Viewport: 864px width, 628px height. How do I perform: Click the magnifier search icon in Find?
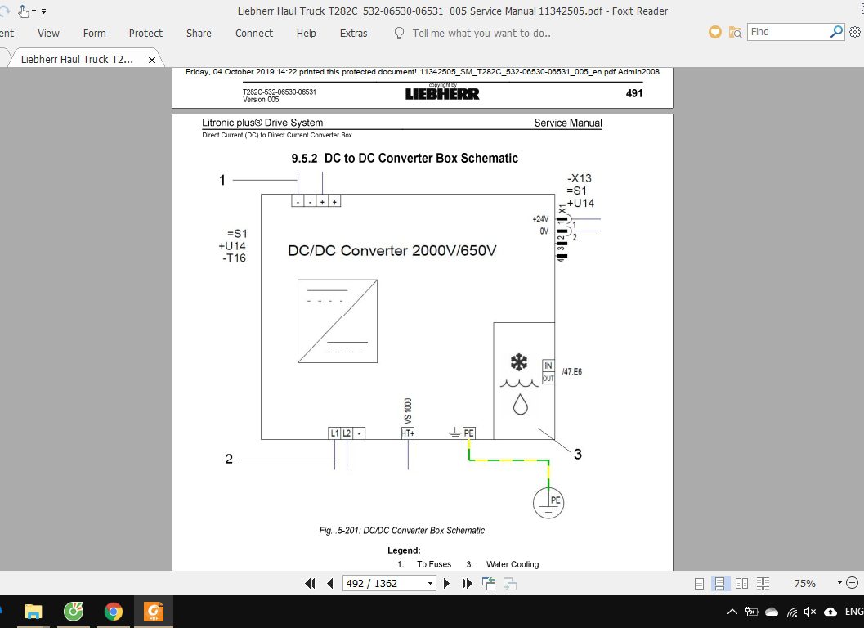pyautogui.click(x=836, y=31)
